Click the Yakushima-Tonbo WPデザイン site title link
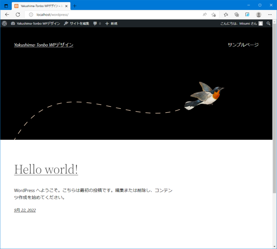 coord(44,45)
